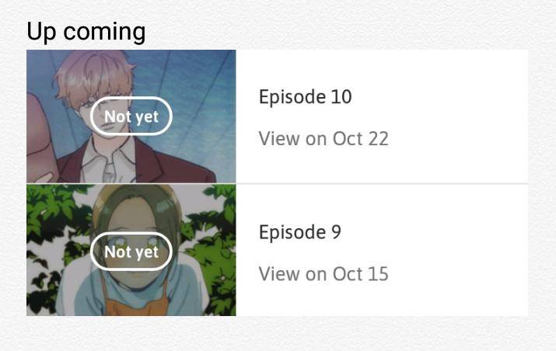Open the Episode 9 title
556x351 pixels.
pyautogui.click(x=300, y=232)
